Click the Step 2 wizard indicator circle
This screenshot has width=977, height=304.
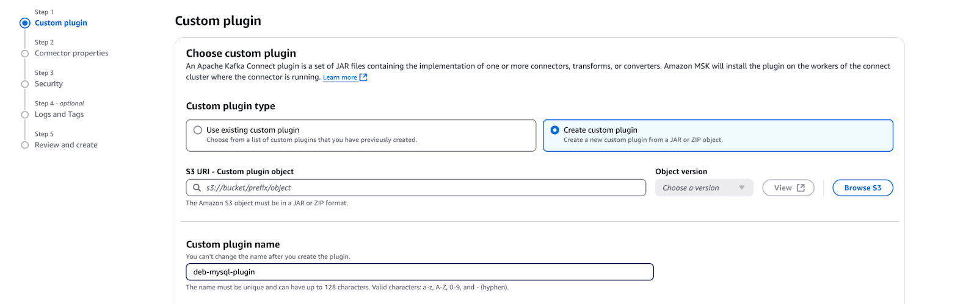[25, 54]
